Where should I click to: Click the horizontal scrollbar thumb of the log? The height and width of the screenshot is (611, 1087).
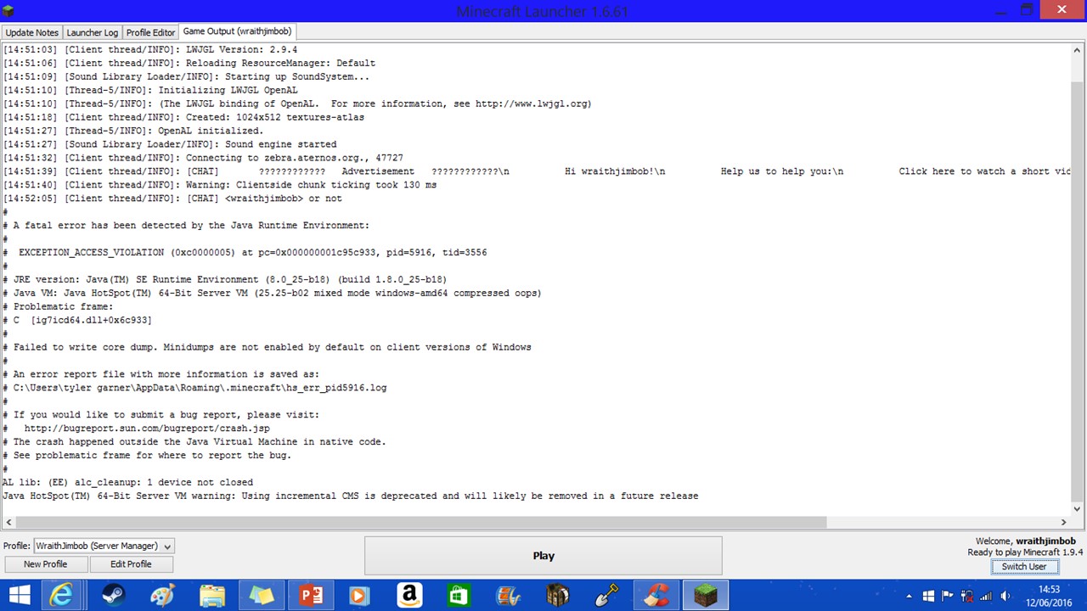[421, 522]
